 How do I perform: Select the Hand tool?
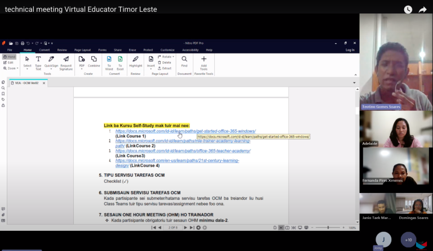(10, 57)
